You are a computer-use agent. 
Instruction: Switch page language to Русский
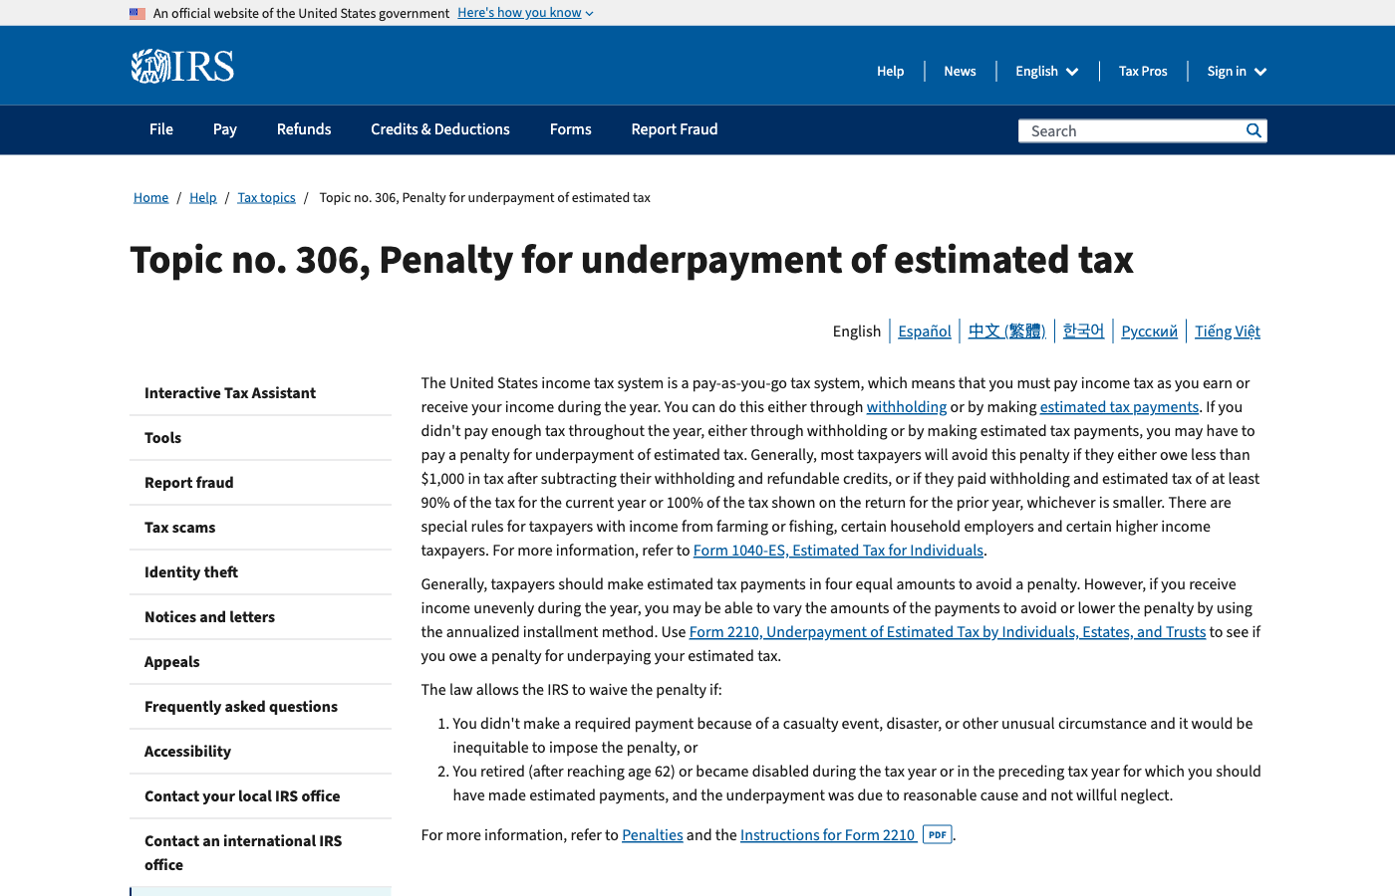(1150, 332)
